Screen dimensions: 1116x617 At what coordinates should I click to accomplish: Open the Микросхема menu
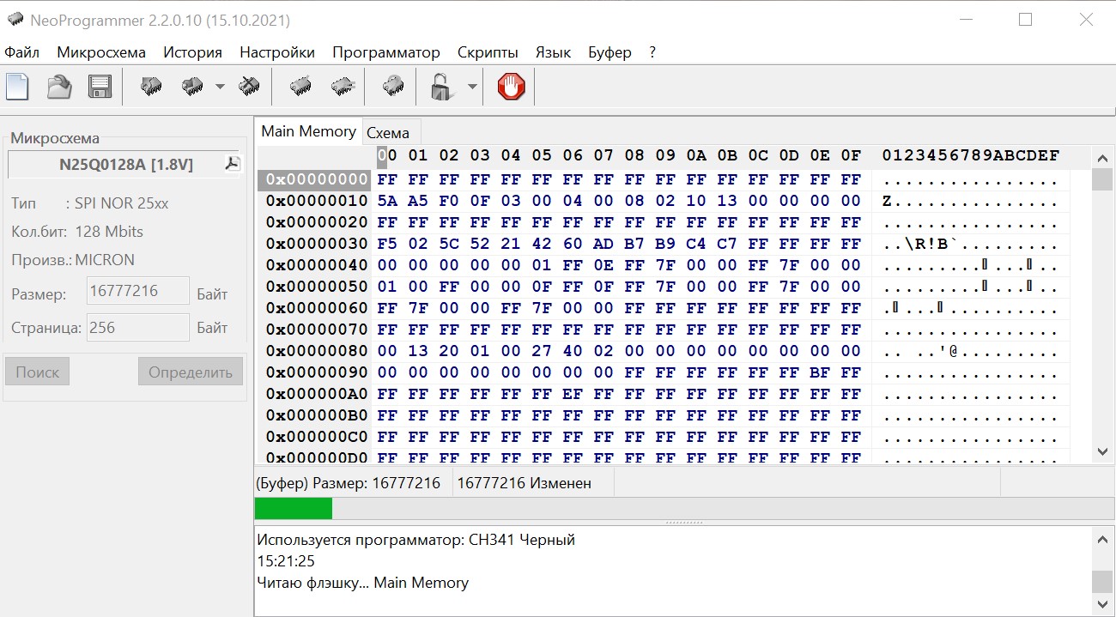click(x=101, y=52)
